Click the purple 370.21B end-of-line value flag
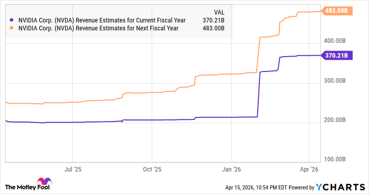The image size is (369, 194). pyautogui.click(x=337, y=56)
